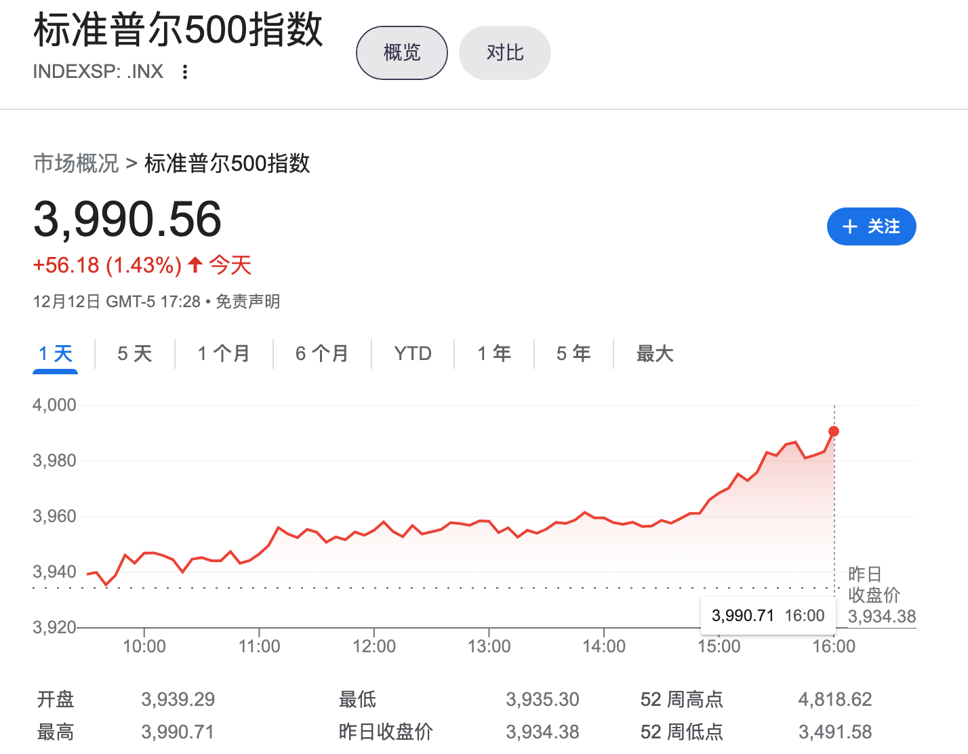
Task: Click the red up-arrow change indicator
Action: [195, 264]
